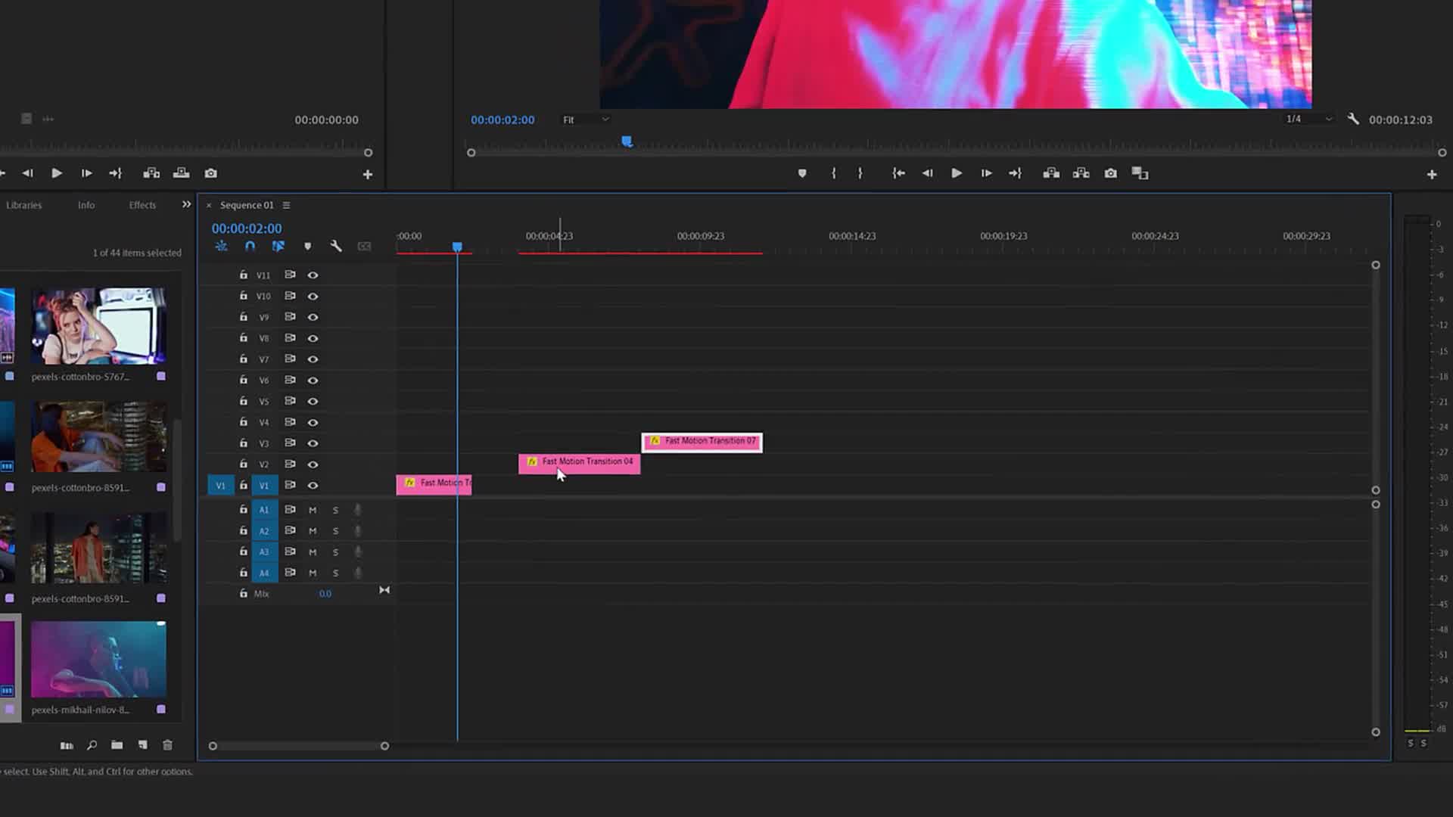Image resolution: width=1453 pixels, height=817 pixels.
Task: Click the Lift button in Program monitor
Action: point(1051,173)
